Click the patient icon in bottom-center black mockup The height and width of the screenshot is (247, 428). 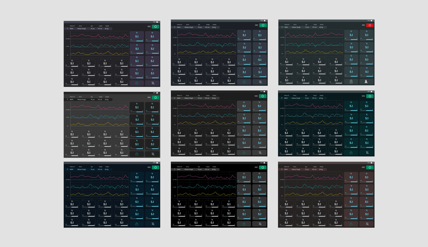[x=174, y=169]
